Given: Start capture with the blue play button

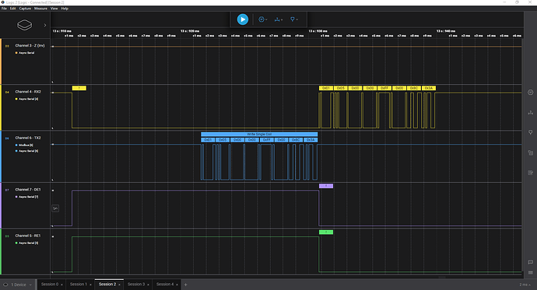Looking at the screenshot, I should (243, 19).
